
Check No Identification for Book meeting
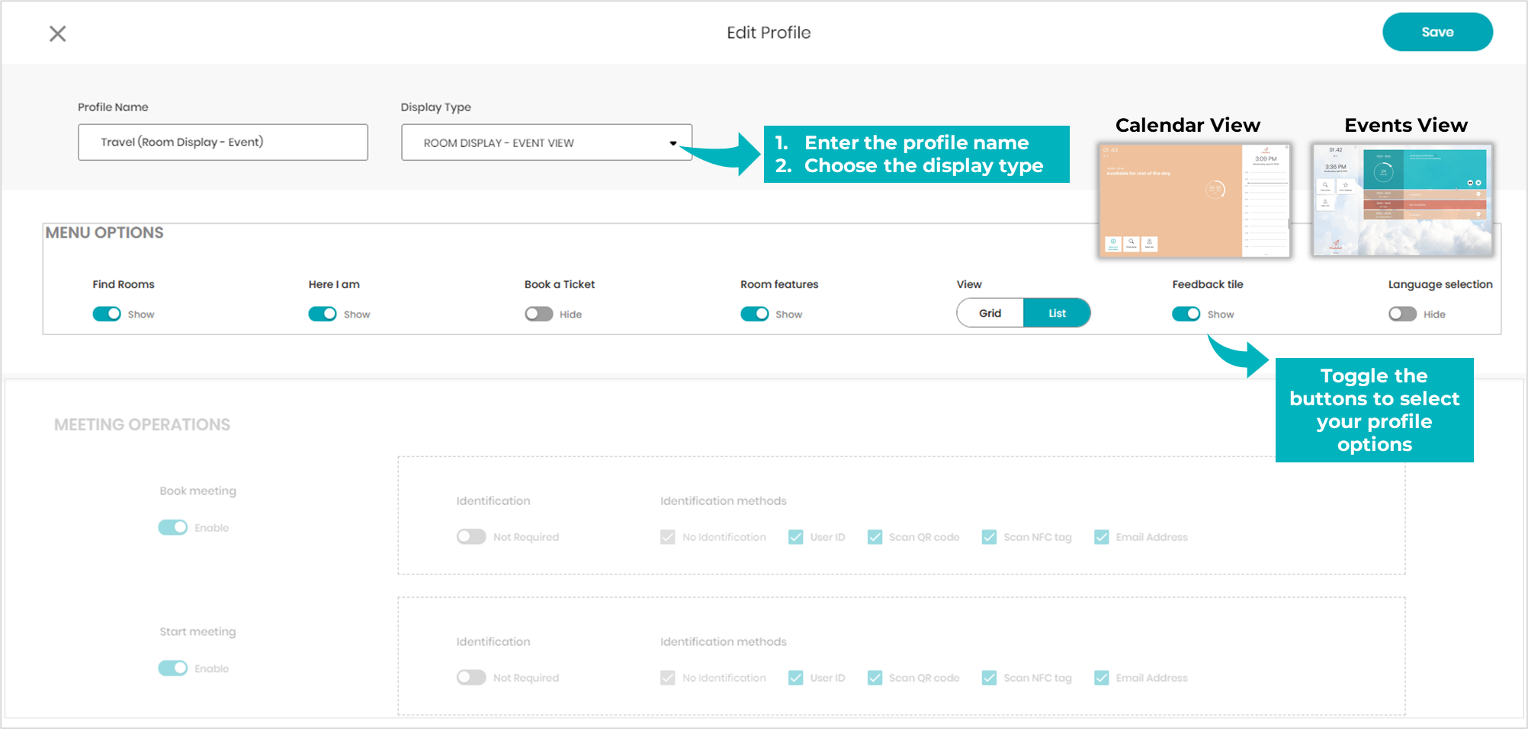668,537
